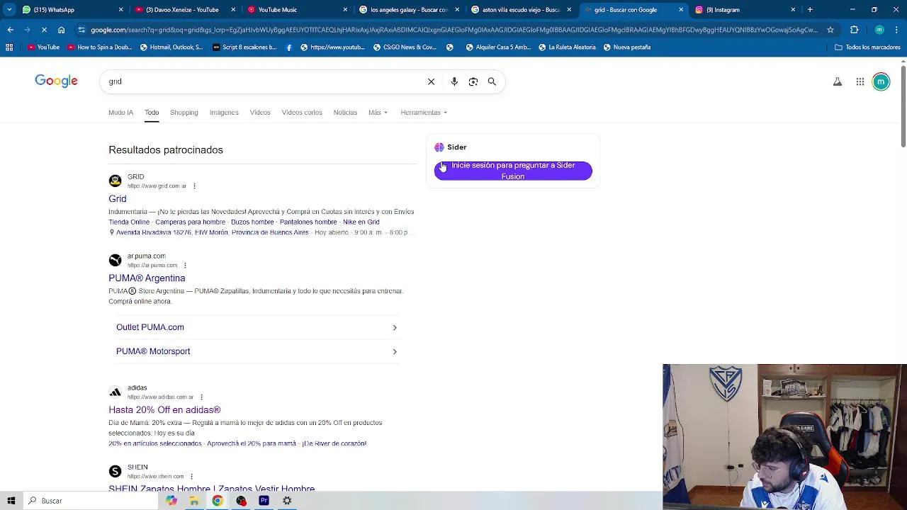Screen dimensions: 907x510
Task: Open the Chrome profile icon in toolbar
Action: tap(879, 30)
